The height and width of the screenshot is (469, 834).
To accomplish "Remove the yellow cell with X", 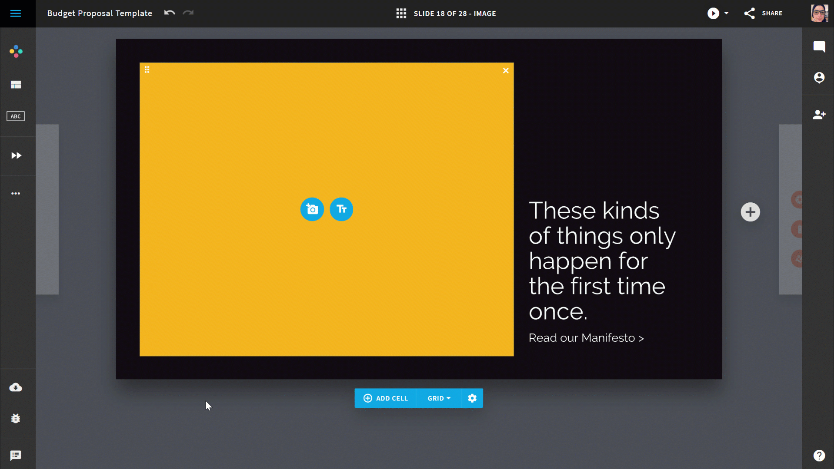I will [506, 70].
